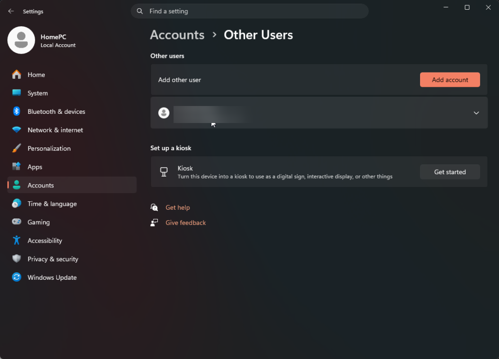Click the Network wifi icon
The height and width of the screenshot is (359, 499).
(17, 129)
